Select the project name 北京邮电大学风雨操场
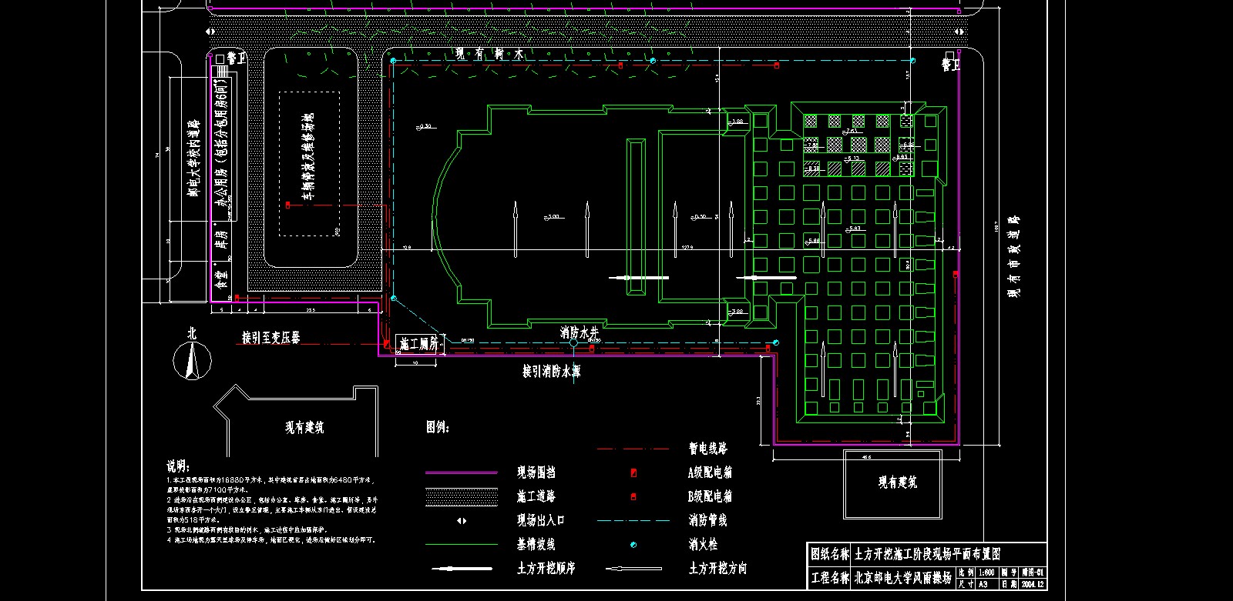The height and width of the screenshot is (601, 1233). coord(902,578)
